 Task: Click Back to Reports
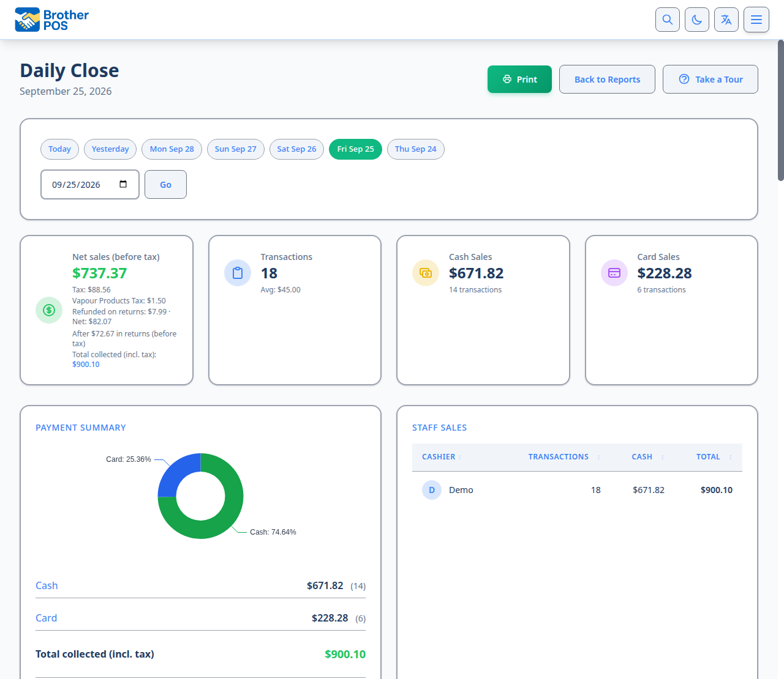point(607,80)
